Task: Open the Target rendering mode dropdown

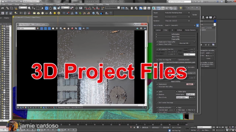Action: coord(177,13)
